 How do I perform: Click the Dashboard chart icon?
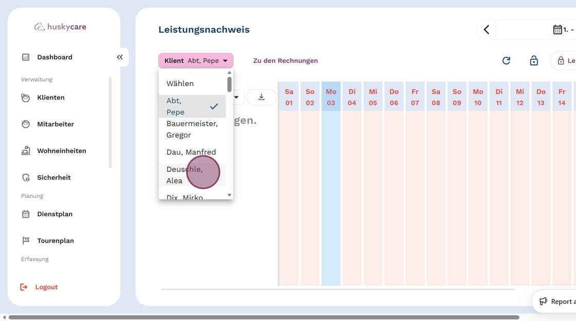click(26, 57)
